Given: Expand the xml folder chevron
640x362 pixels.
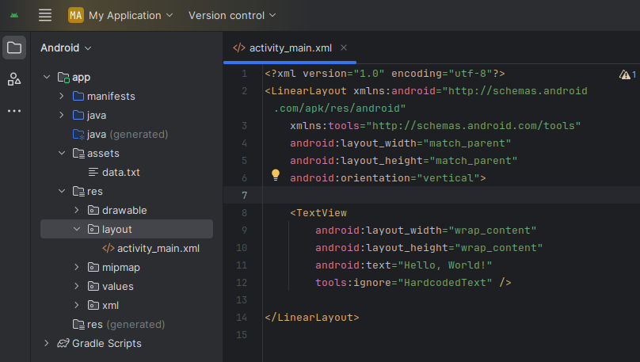Looking at the screenshot, I should tap(77, 305).
